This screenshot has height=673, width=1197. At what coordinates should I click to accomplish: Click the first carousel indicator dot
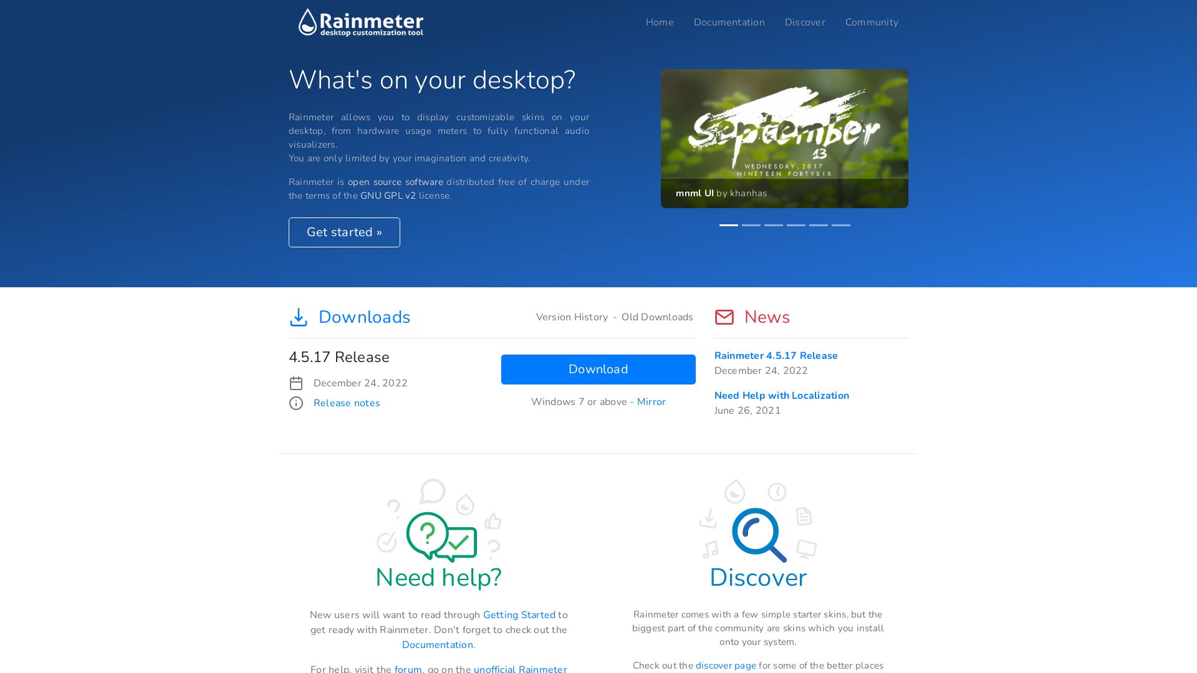(x=728, y=224)
